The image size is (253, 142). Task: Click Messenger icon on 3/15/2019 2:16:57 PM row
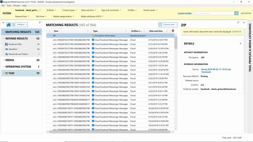click(93, 40)
